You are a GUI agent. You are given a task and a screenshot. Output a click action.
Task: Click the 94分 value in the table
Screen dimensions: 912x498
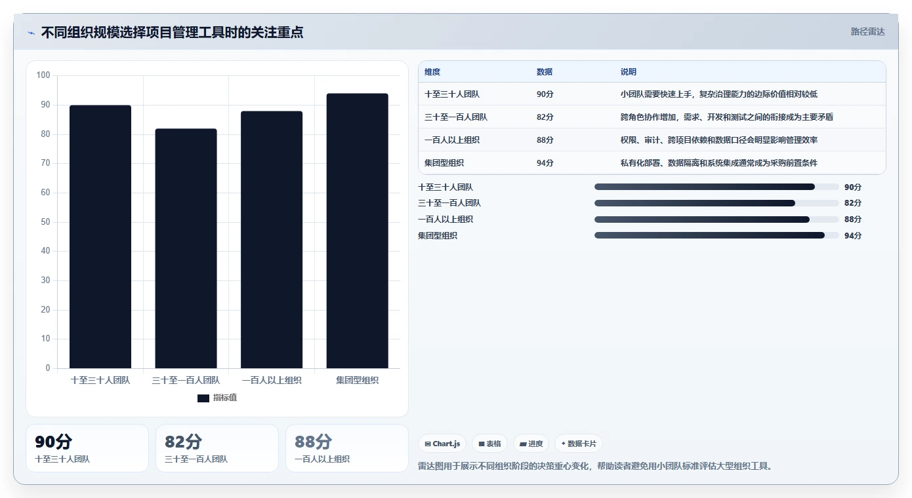click(x=545, y=163)
